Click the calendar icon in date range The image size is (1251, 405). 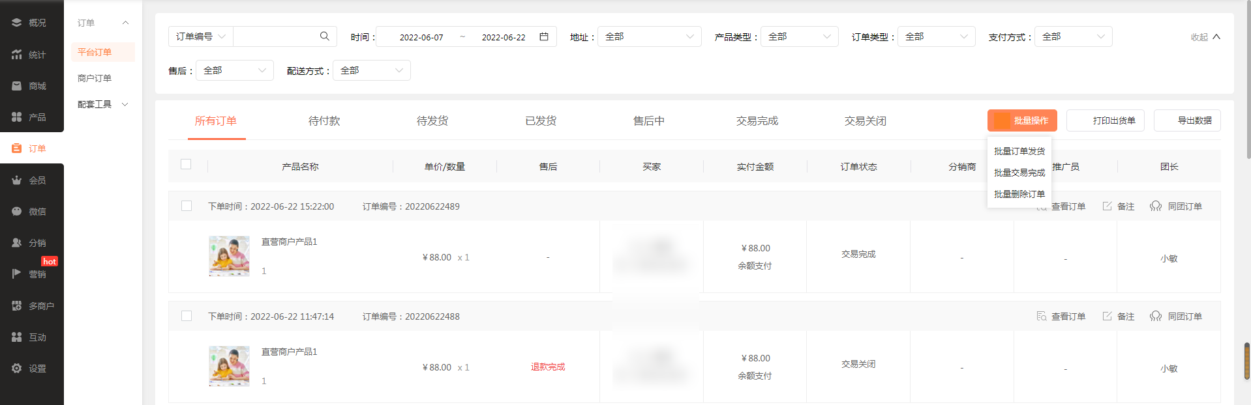(x=544, y=36)
